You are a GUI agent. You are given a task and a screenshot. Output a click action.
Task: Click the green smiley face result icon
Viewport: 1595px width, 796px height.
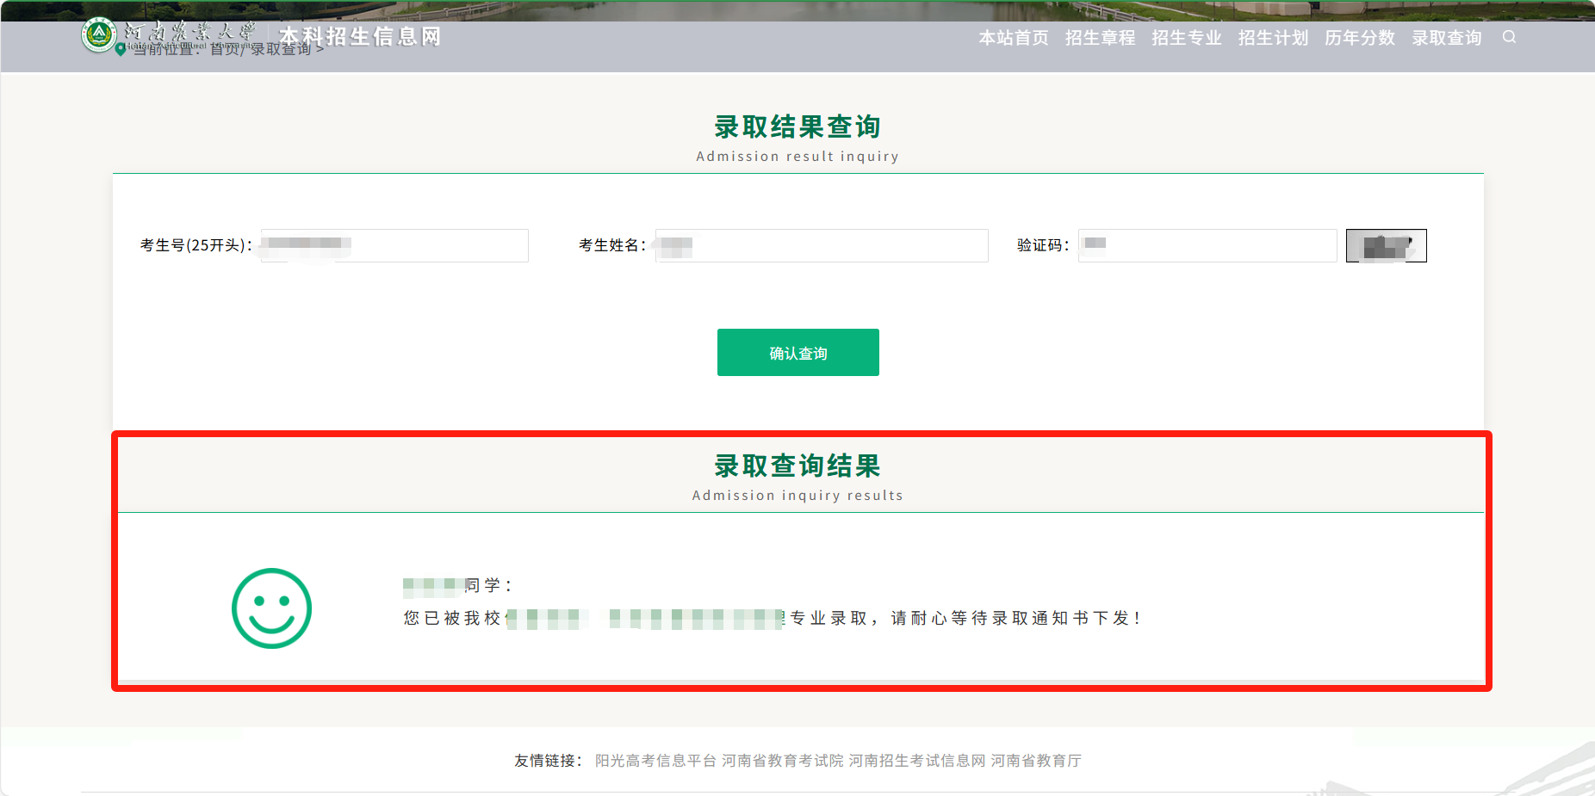pos(271,608)
